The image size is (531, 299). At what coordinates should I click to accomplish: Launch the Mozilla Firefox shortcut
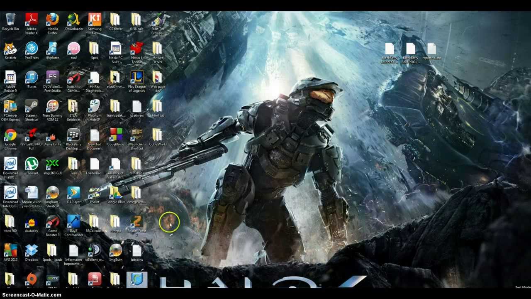(52, 24)
